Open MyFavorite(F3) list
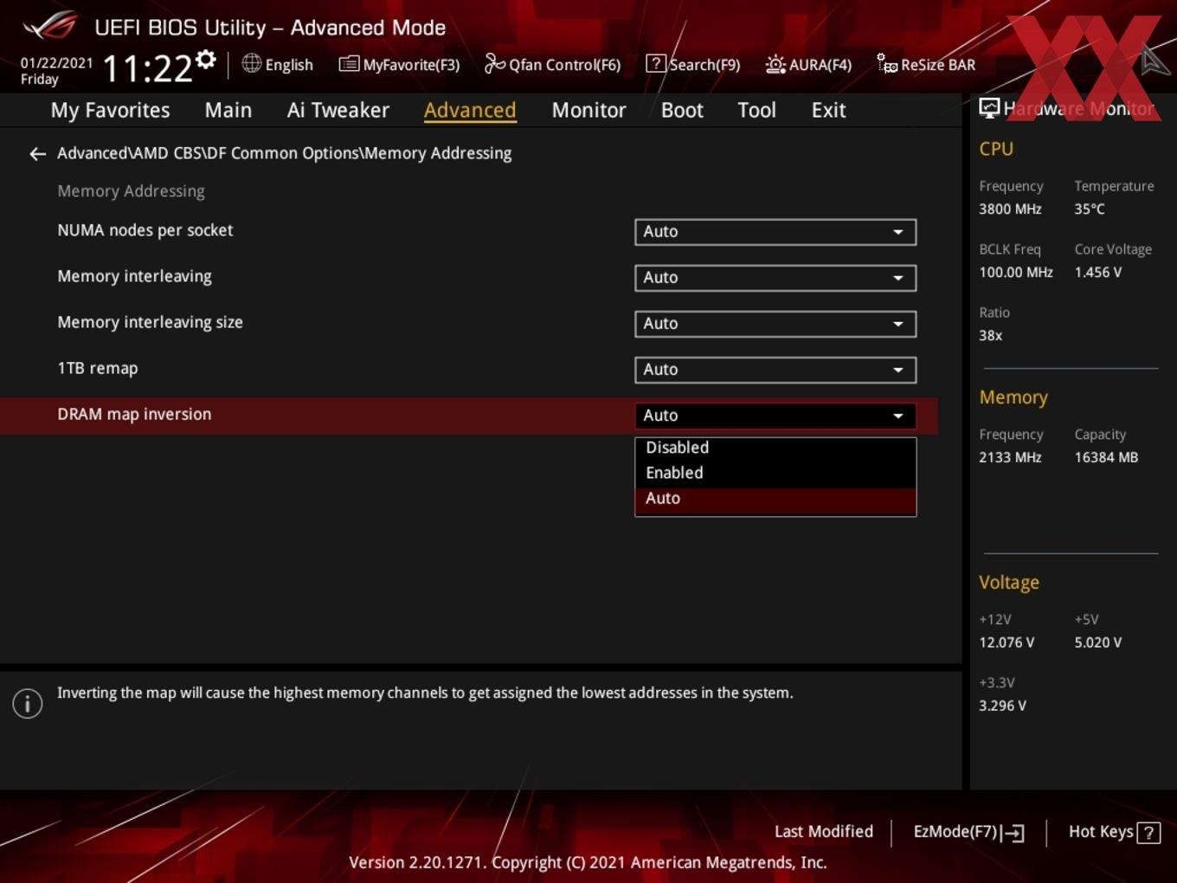 click(x=399, y=64)
